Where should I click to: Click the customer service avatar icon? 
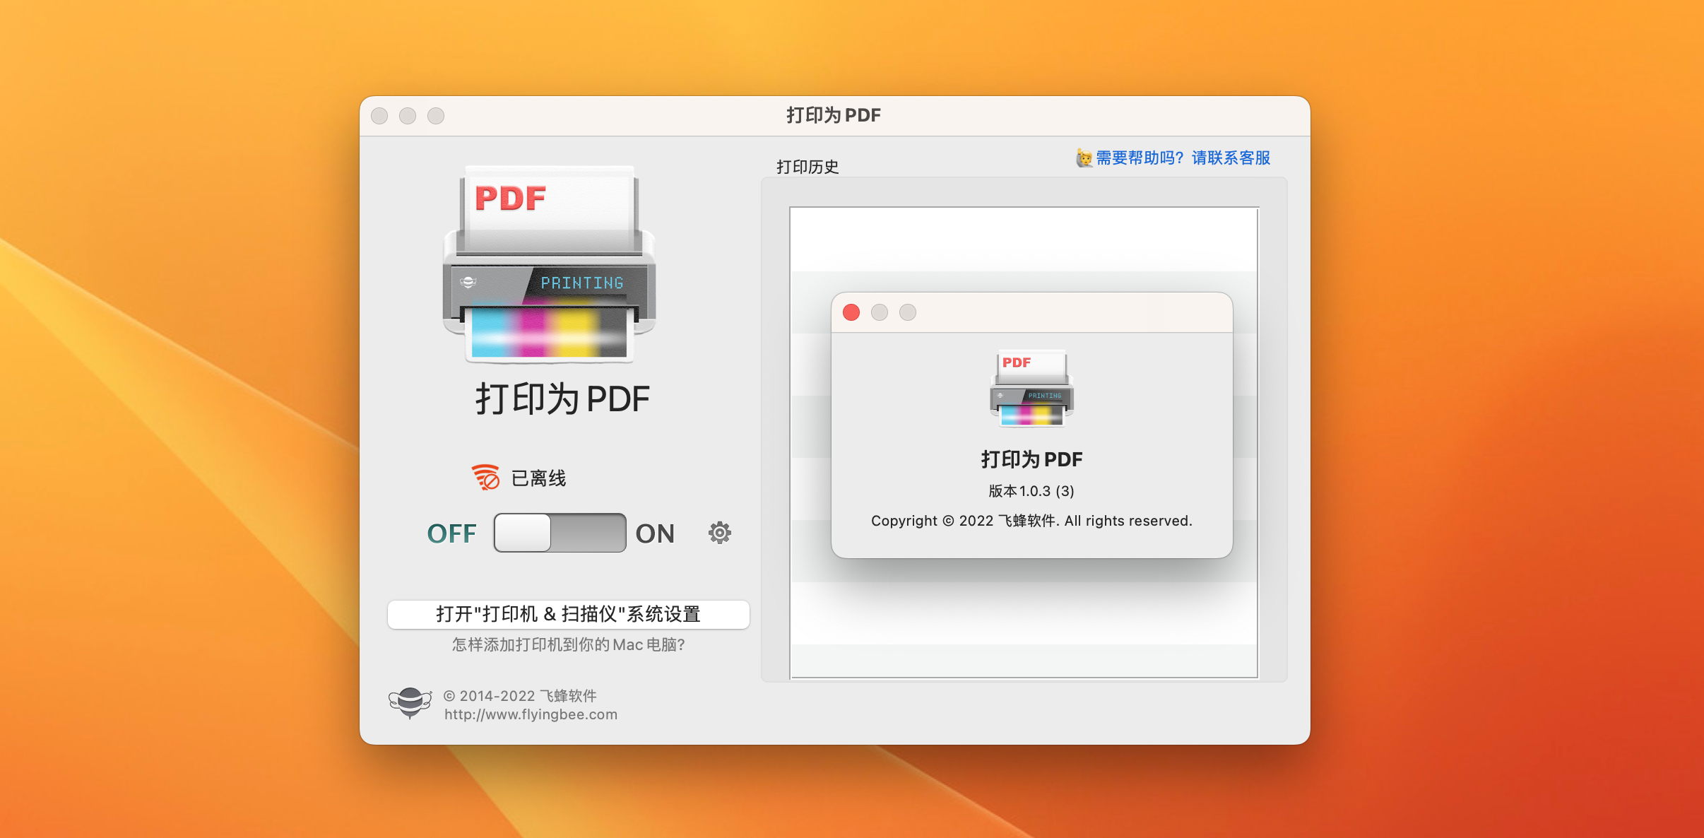tap(1084, 158)
